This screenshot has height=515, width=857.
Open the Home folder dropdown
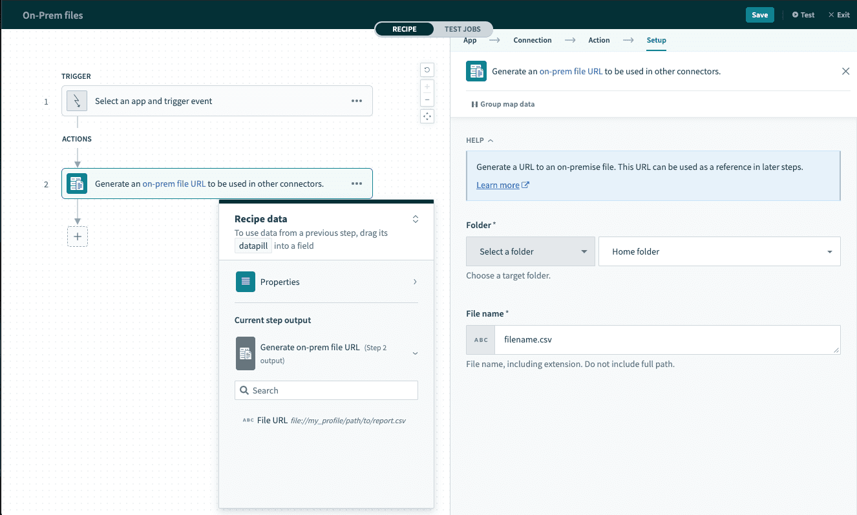tap(719, 251)
